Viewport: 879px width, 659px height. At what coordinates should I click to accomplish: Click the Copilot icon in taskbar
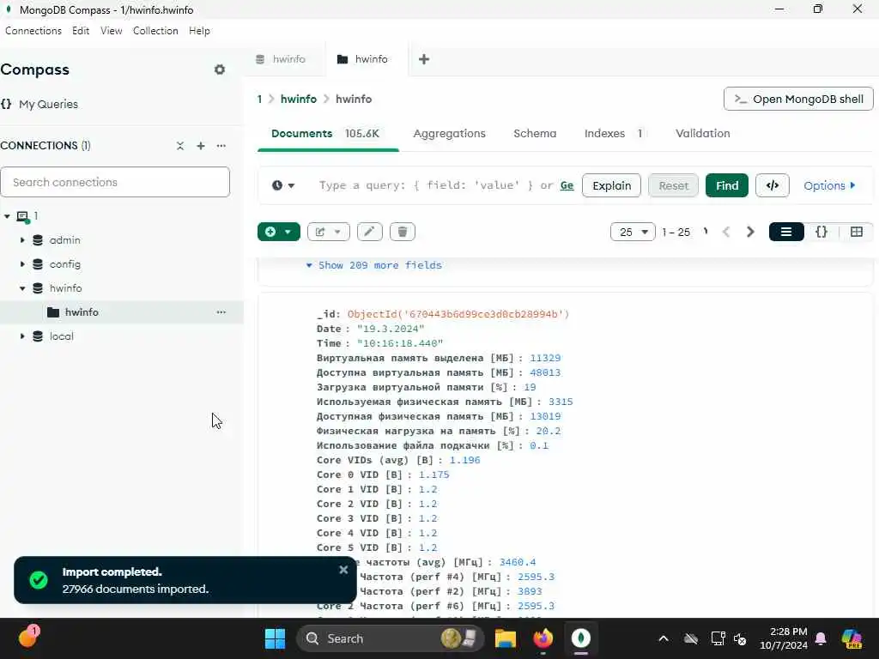pos(852,638)
